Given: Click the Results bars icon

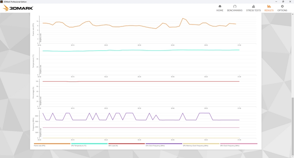Looking at the screenshot, I should tap(269, 6).
